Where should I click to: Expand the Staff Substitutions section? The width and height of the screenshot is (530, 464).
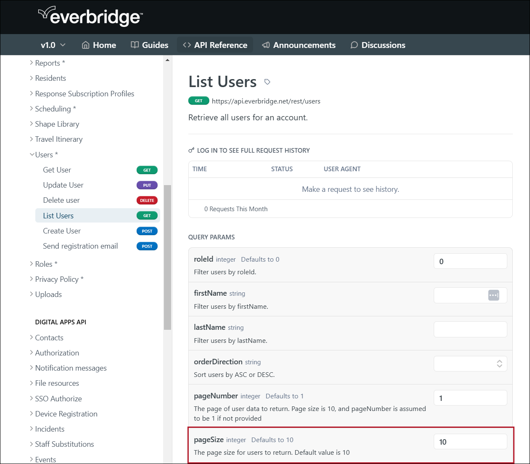coord(62,444)
